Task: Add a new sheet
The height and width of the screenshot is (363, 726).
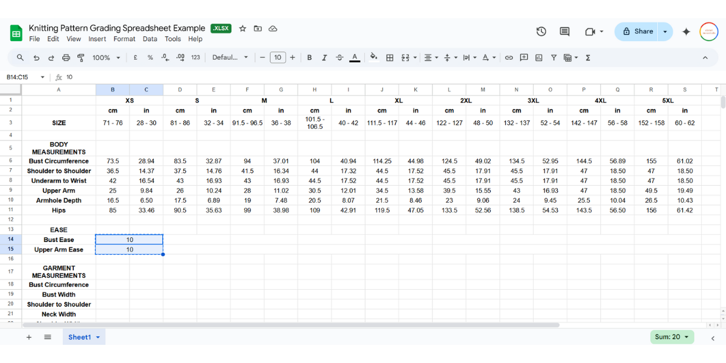Action: pos(28,337)
